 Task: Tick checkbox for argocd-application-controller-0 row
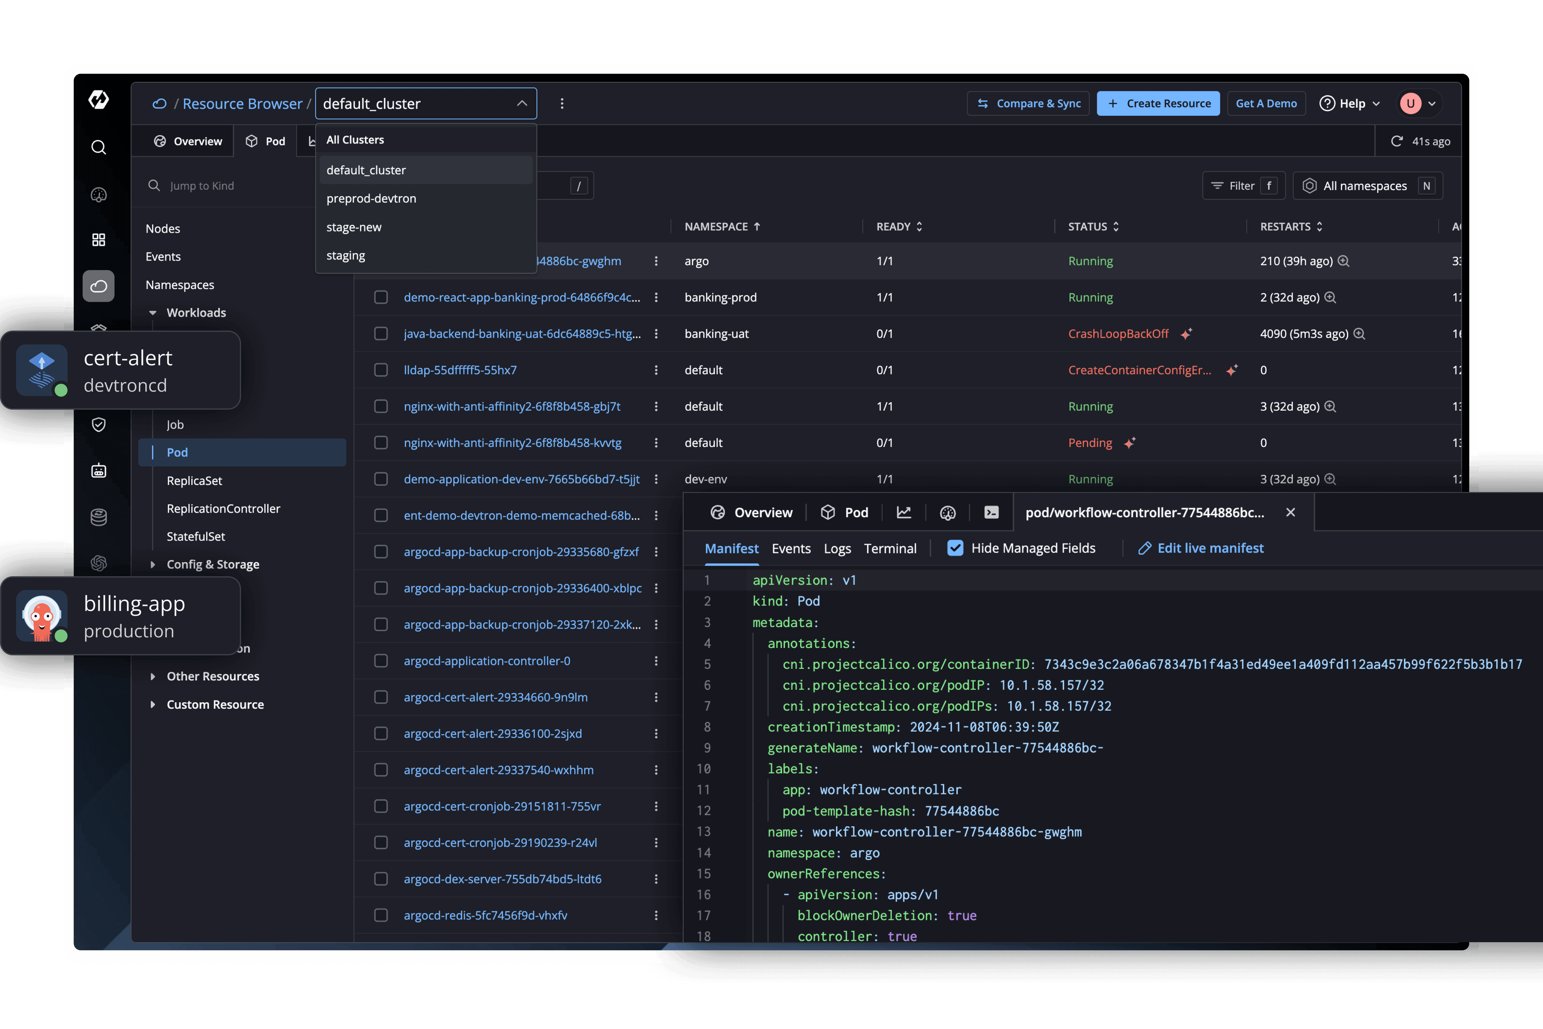tap(381, 661)
